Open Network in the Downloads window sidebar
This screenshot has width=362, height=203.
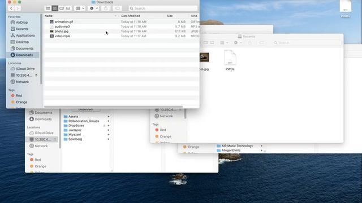[23, 82]
